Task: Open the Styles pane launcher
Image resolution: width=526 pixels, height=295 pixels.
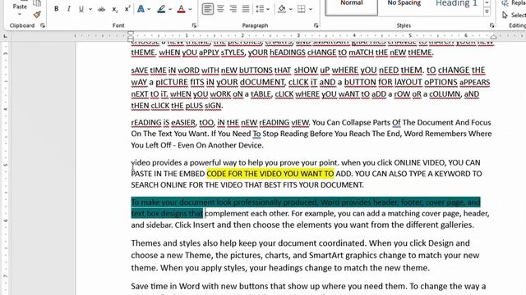Action: [491, 25]
